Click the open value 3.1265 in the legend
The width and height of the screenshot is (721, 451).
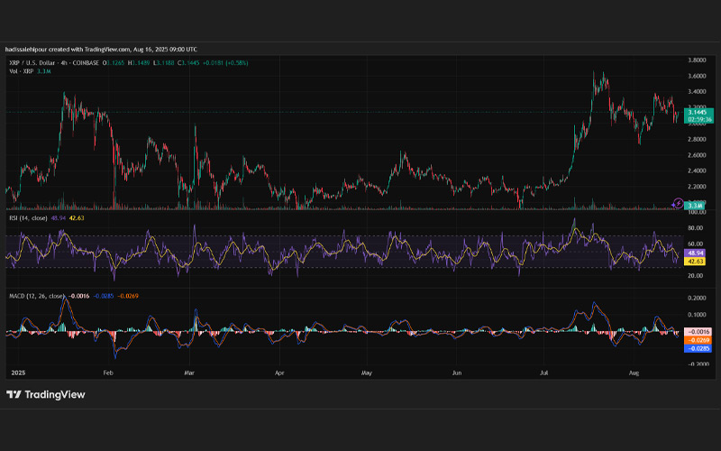tap(115, 62)
